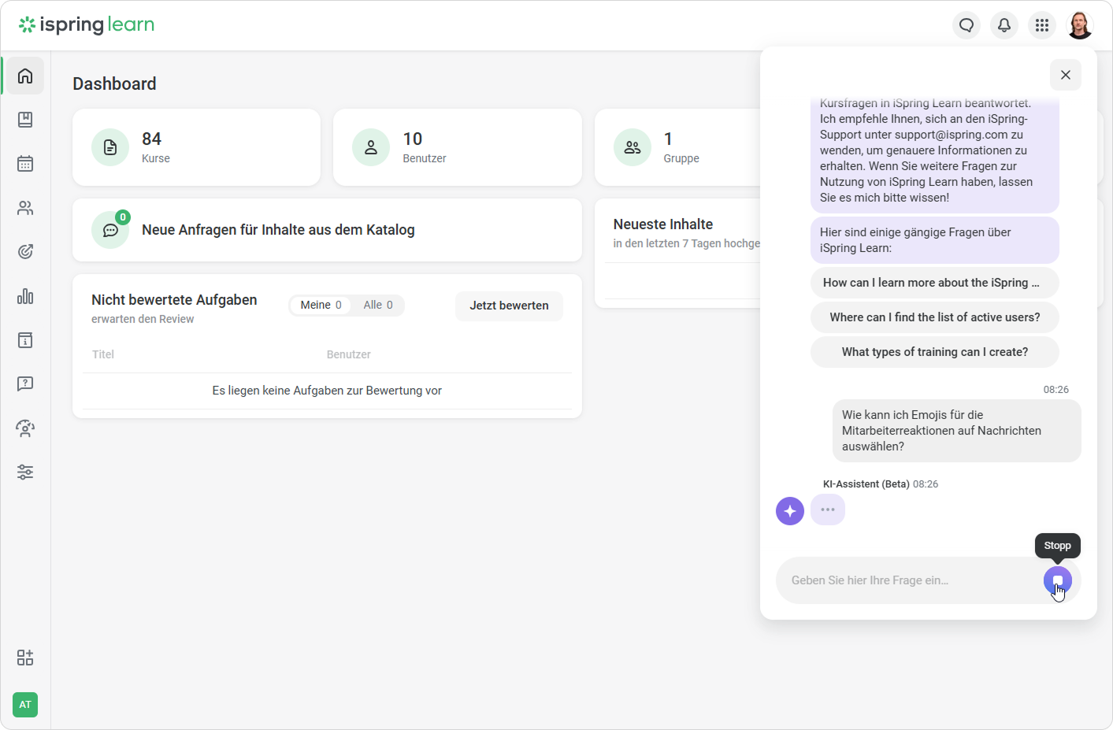
Task: Open the user profile avatar menu
Action: coord(1080,25)
